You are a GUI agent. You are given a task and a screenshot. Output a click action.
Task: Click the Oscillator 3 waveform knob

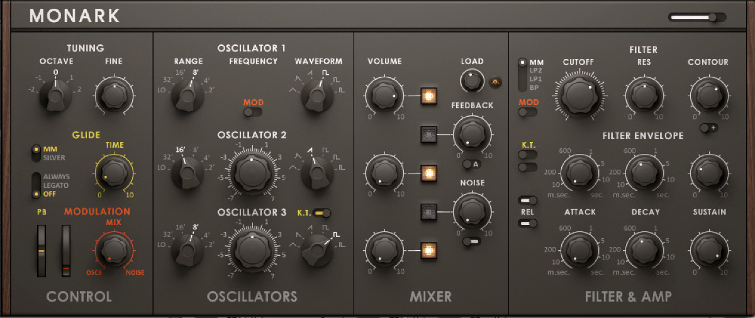[x=317, y=250]
